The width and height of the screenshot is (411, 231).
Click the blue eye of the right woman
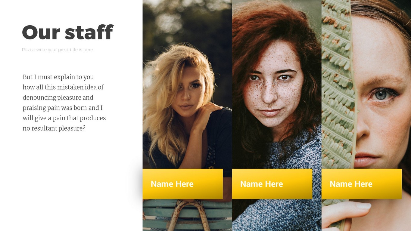381,95
